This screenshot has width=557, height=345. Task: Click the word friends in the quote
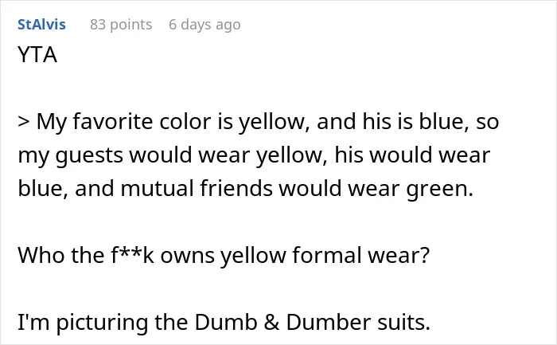click(x=236, y=188)
